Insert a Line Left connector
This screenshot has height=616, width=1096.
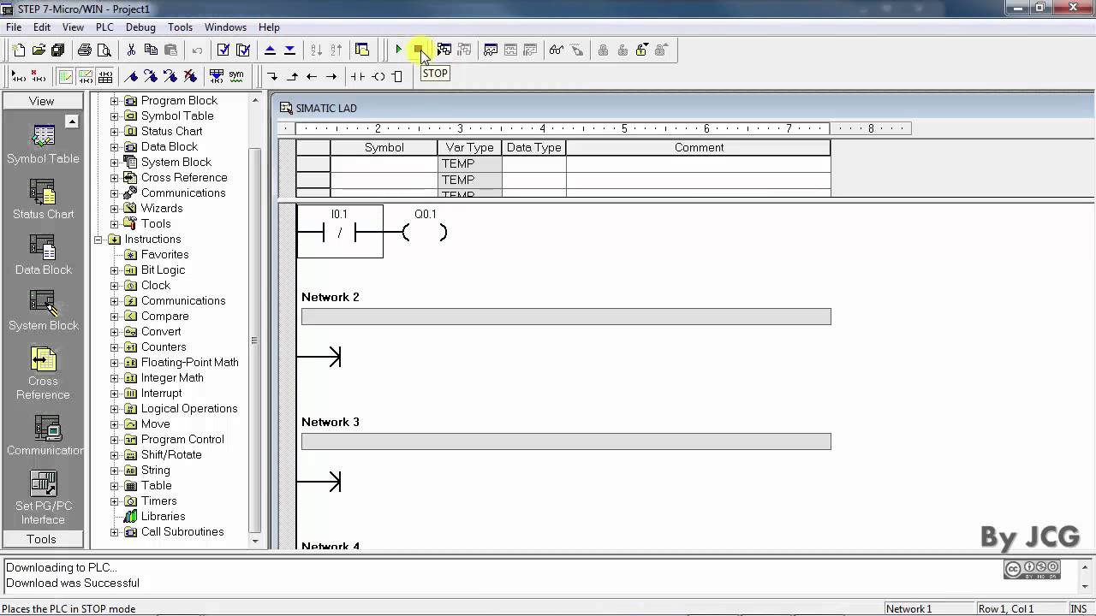(x=312, y=76)
